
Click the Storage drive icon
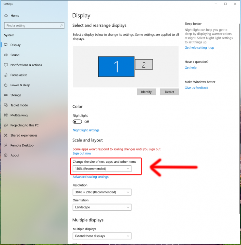[x=6, y=95]
